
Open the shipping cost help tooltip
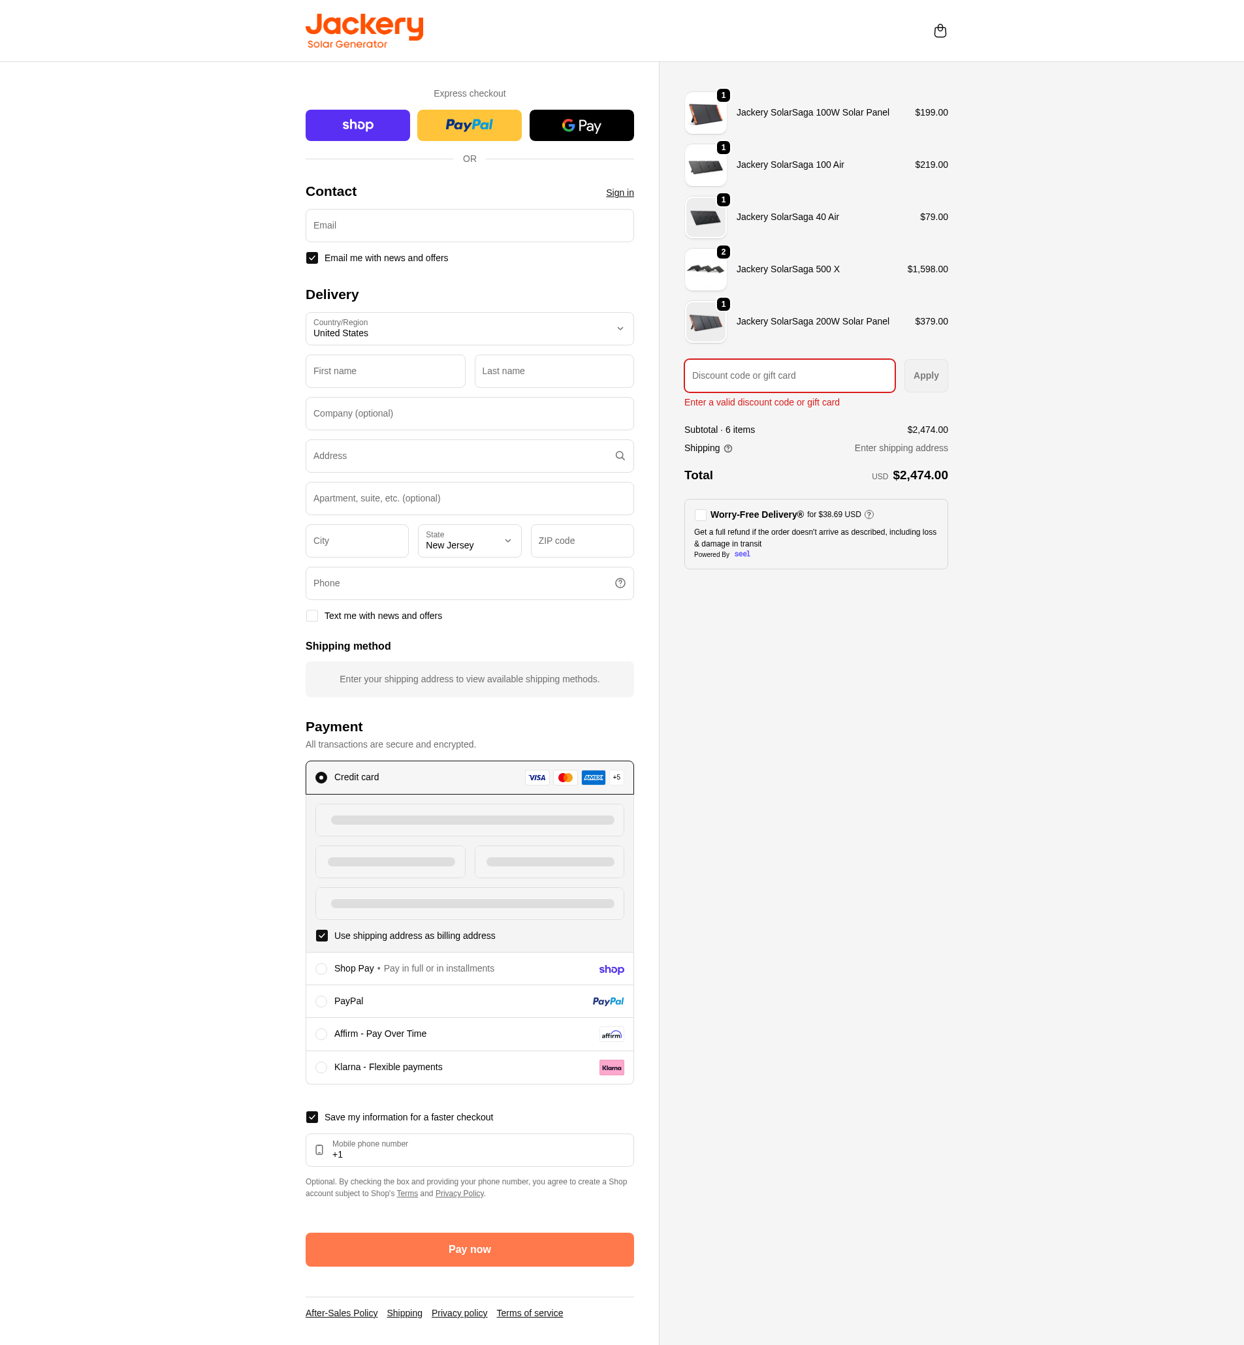pyautogui.click(x=727, y=449)
